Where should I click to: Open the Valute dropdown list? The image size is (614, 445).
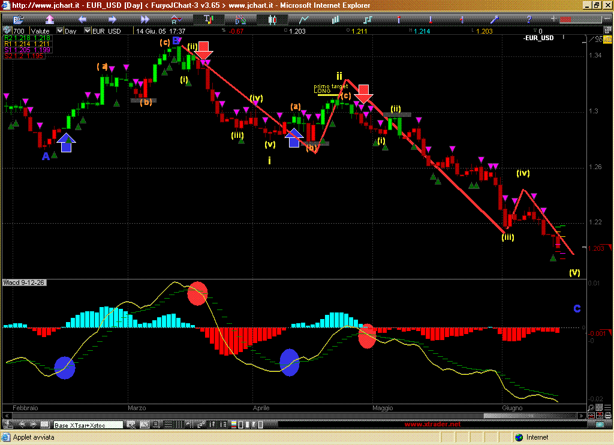point(59,31)
